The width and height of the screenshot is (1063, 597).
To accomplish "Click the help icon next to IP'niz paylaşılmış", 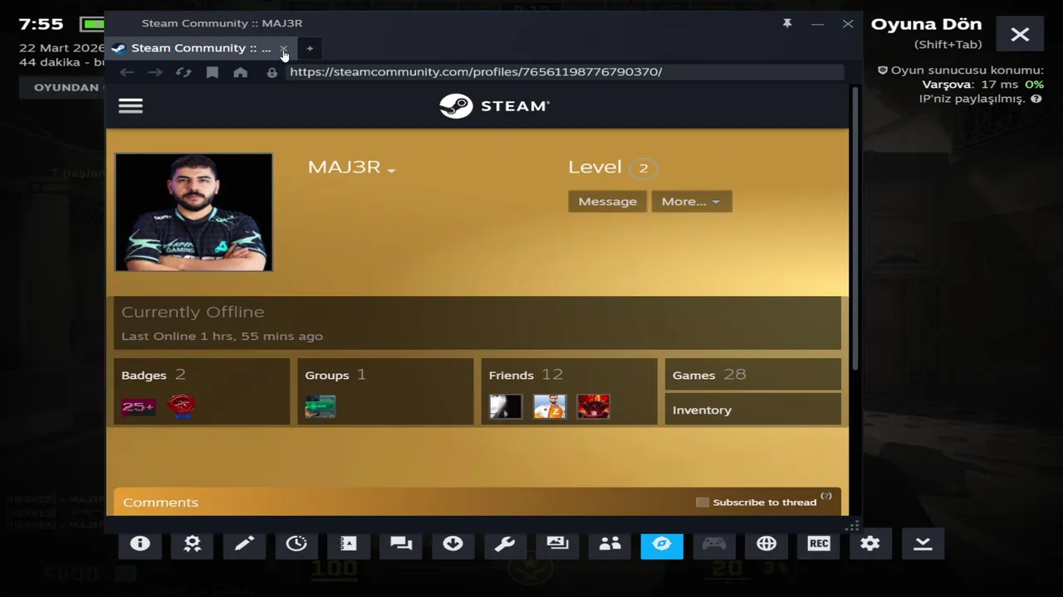I will click(1036, 99).
